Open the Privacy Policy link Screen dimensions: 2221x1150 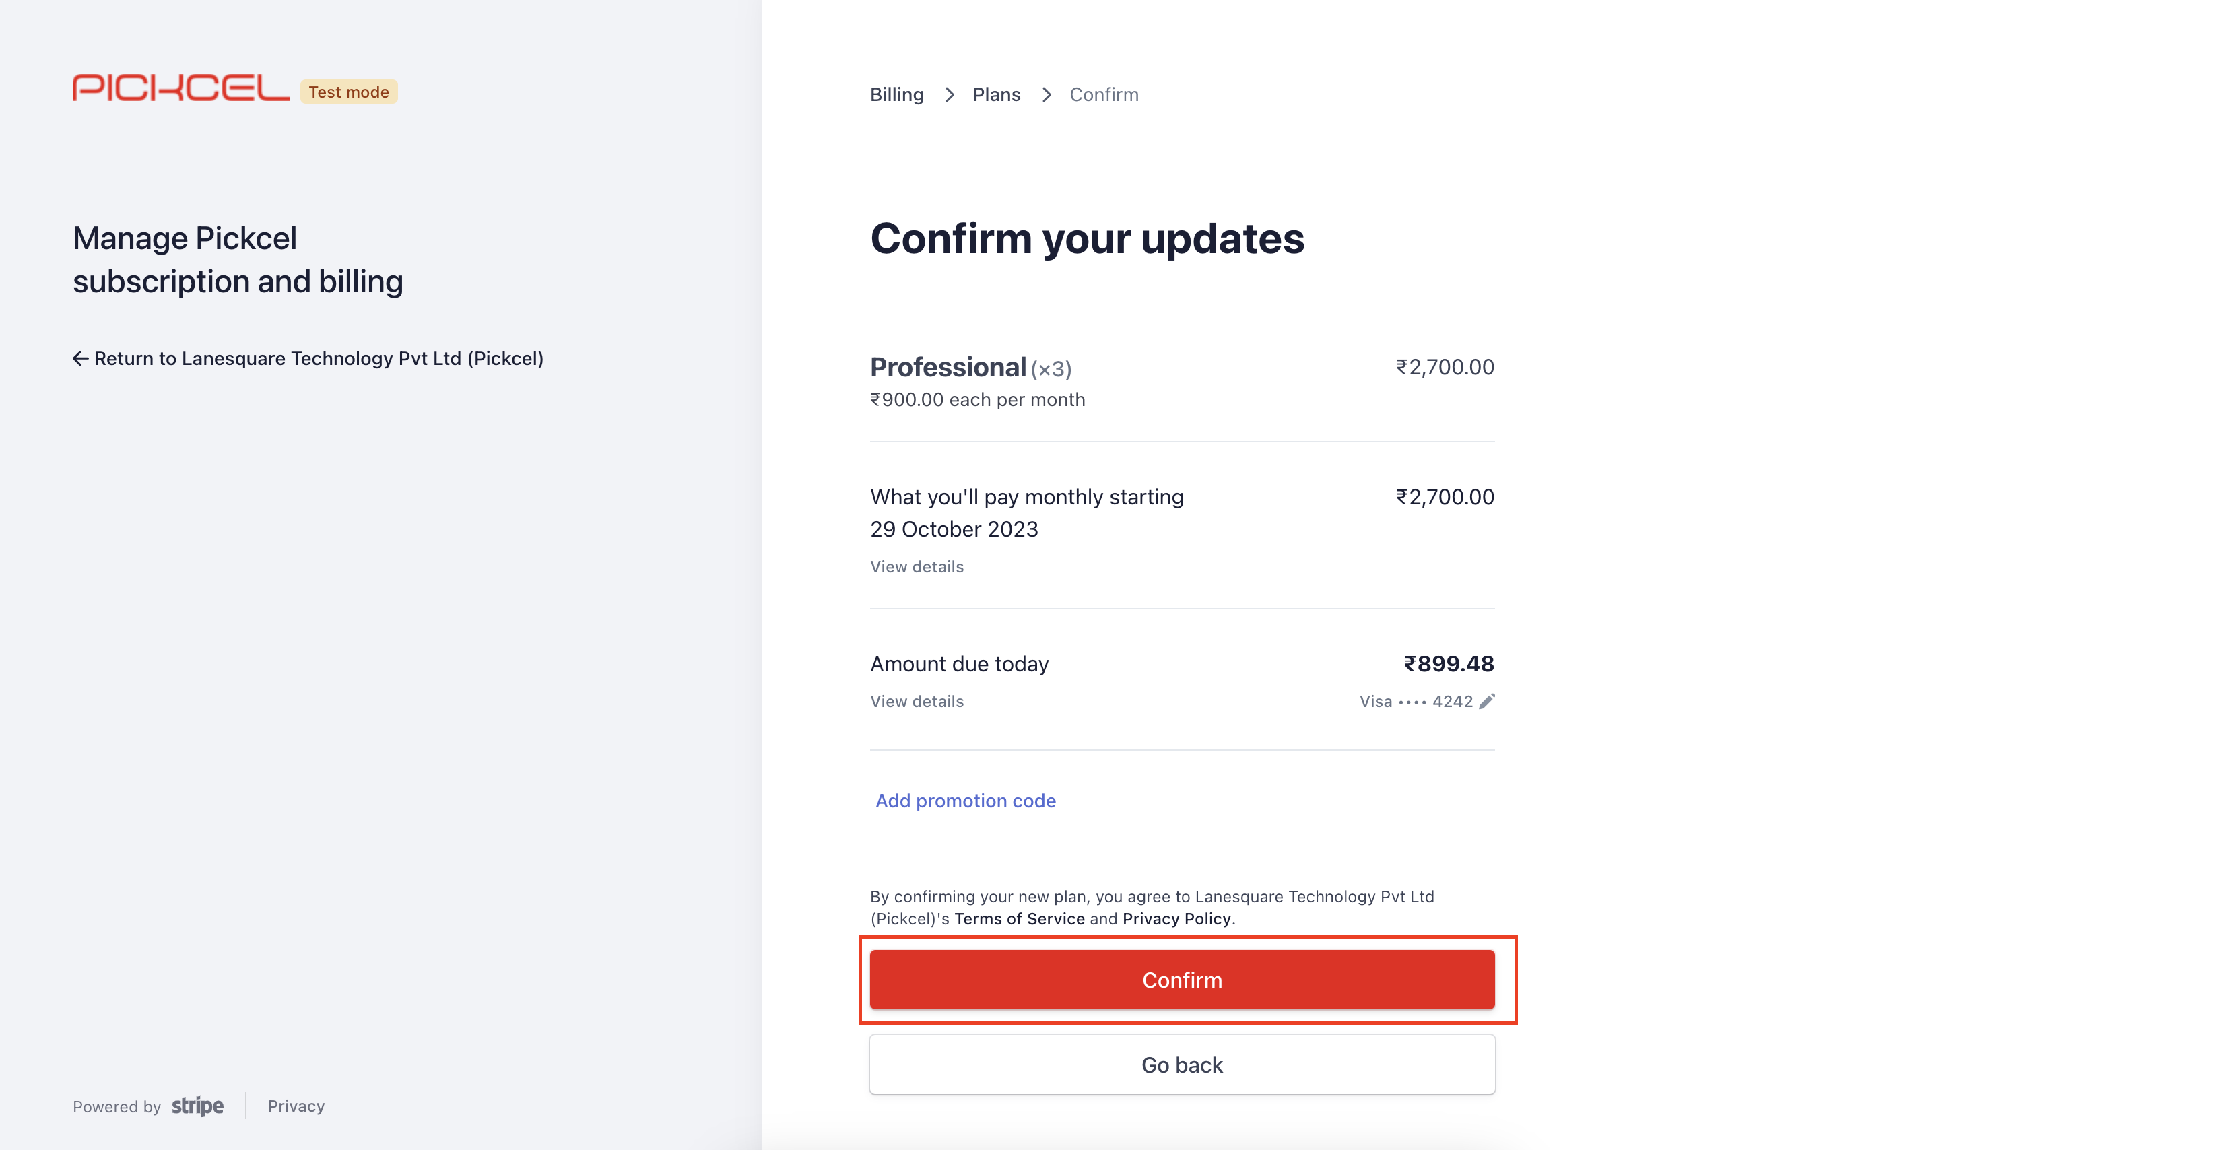tap(1176, 919)
